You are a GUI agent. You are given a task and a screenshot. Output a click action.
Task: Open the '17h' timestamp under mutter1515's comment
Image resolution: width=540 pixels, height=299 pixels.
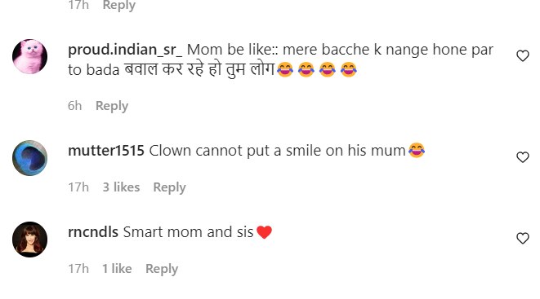click(78, 187)
